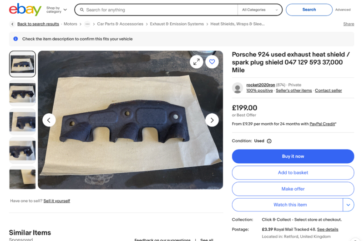Open Shop by category dropdown
Viewport: 364px width, 241px height.
(x=56, y=10)
